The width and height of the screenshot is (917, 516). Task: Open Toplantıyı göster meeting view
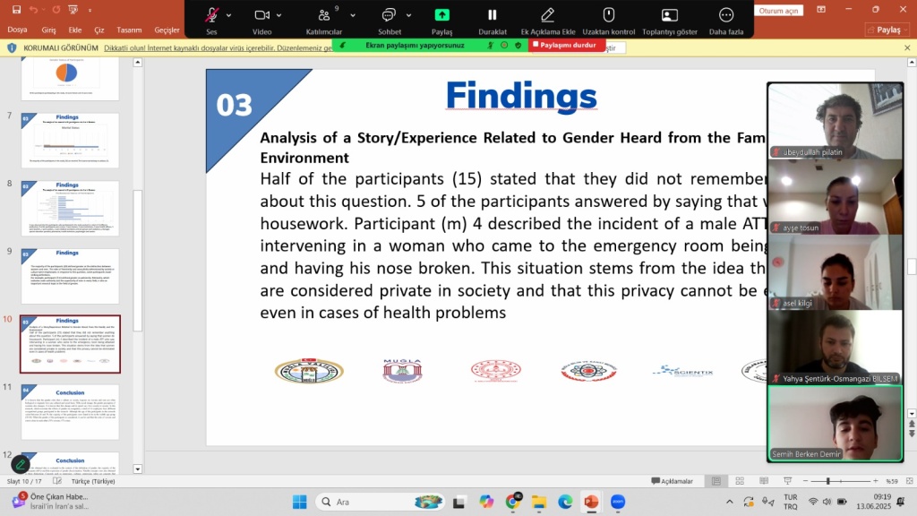(669, 15)
